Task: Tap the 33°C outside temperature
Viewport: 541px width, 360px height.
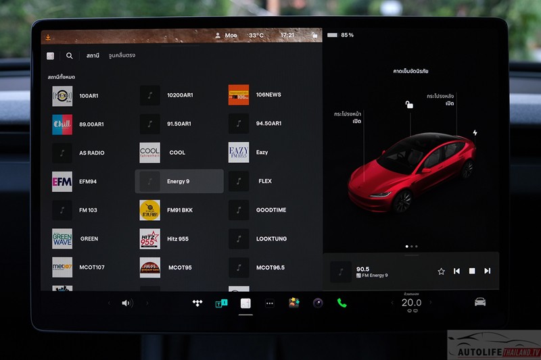Action: click(256, 36)
